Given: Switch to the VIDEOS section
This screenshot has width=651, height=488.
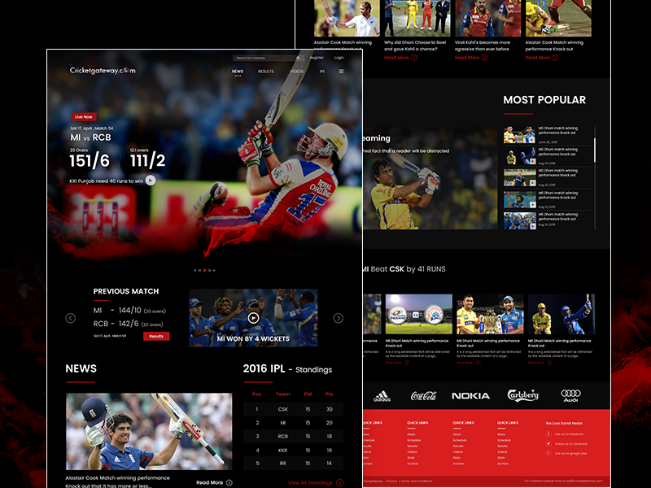Looking at the screenshot, I should click(297, 72).
